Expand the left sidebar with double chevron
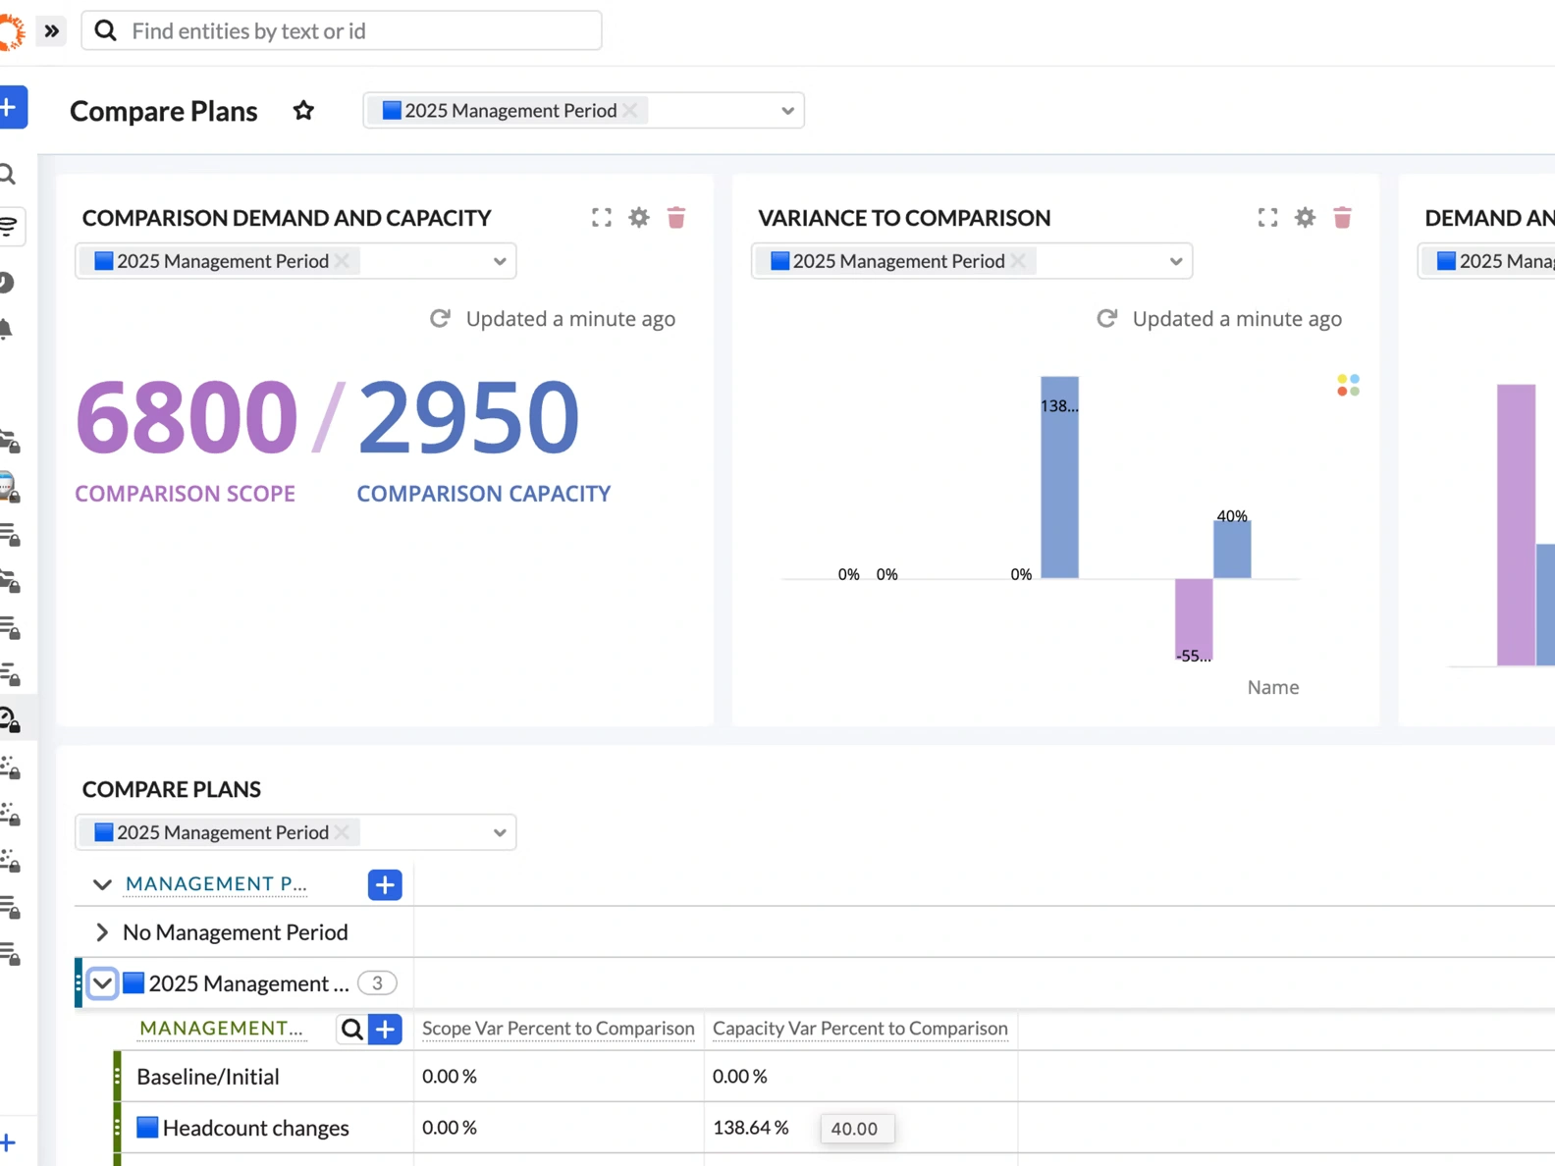This screenshot has height=1166, width=1555. (x=51, y=31)
